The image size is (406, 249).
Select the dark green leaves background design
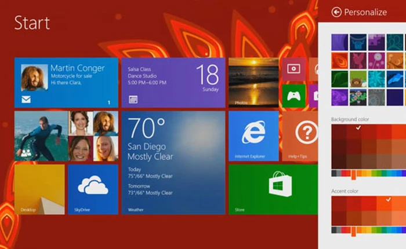click(340, 79)
